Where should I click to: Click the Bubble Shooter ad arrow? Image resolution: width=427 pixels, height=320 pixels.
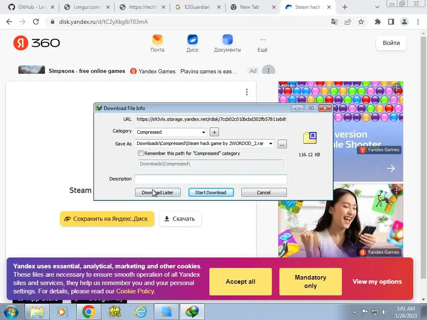391,168
